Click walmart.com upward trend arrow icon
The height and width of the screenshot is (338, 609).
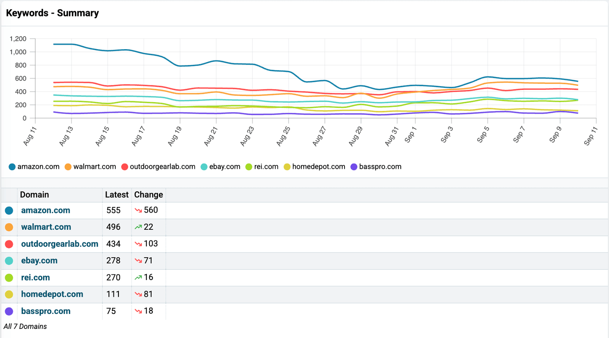(138, 227)
